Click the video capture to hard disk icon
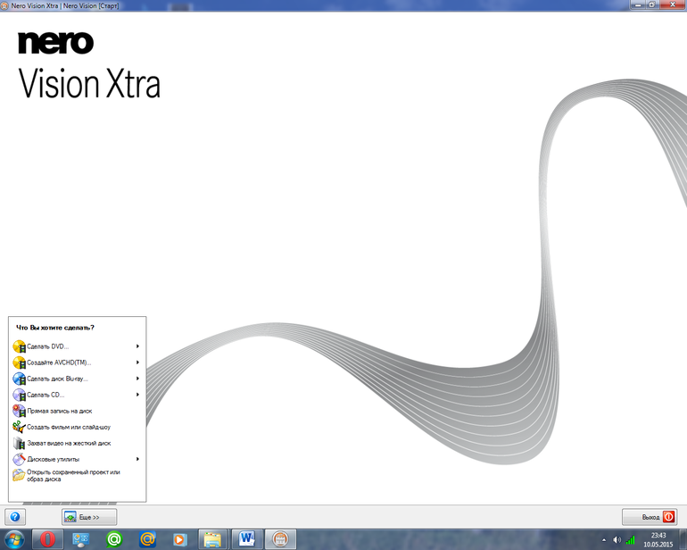This screenshot has width=687, height=550. 19,443
